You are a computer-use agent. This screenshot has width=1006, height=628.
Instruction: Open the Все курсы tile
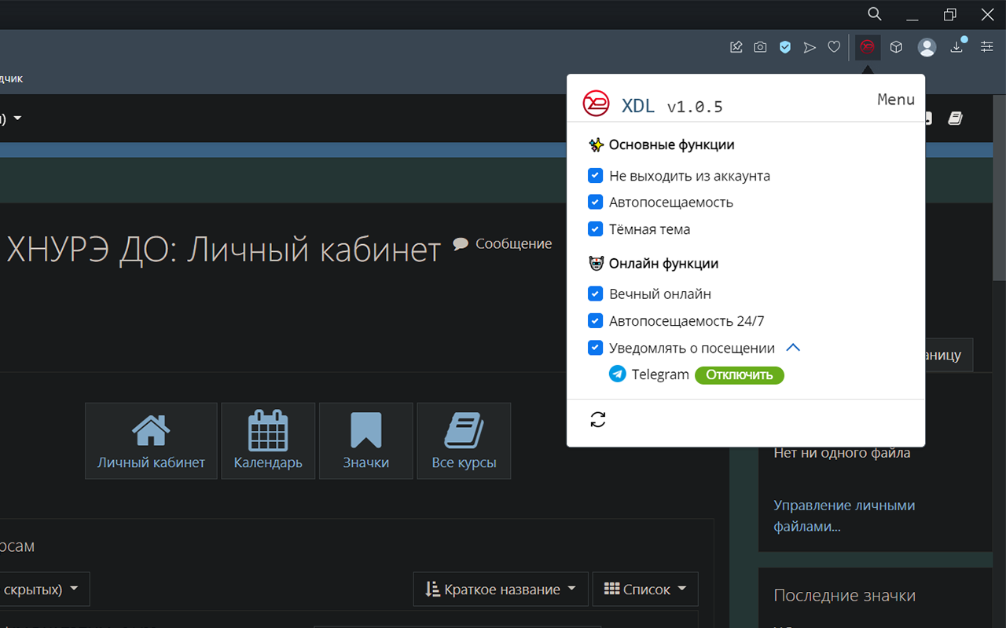(464, 441)
